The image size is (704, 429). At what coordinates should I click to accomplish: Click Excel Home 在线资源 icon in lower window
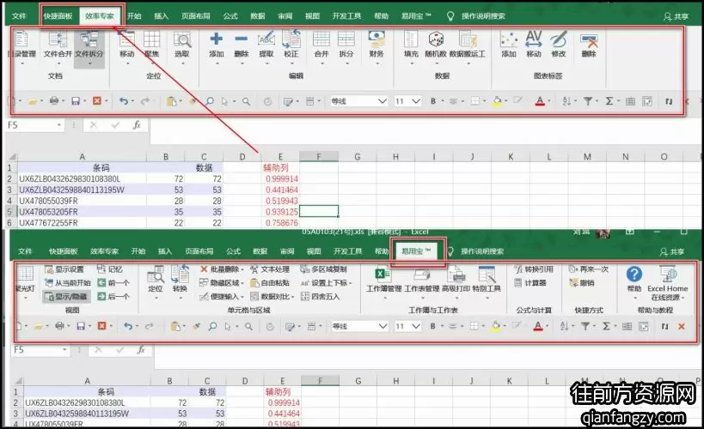coord(668,275)
